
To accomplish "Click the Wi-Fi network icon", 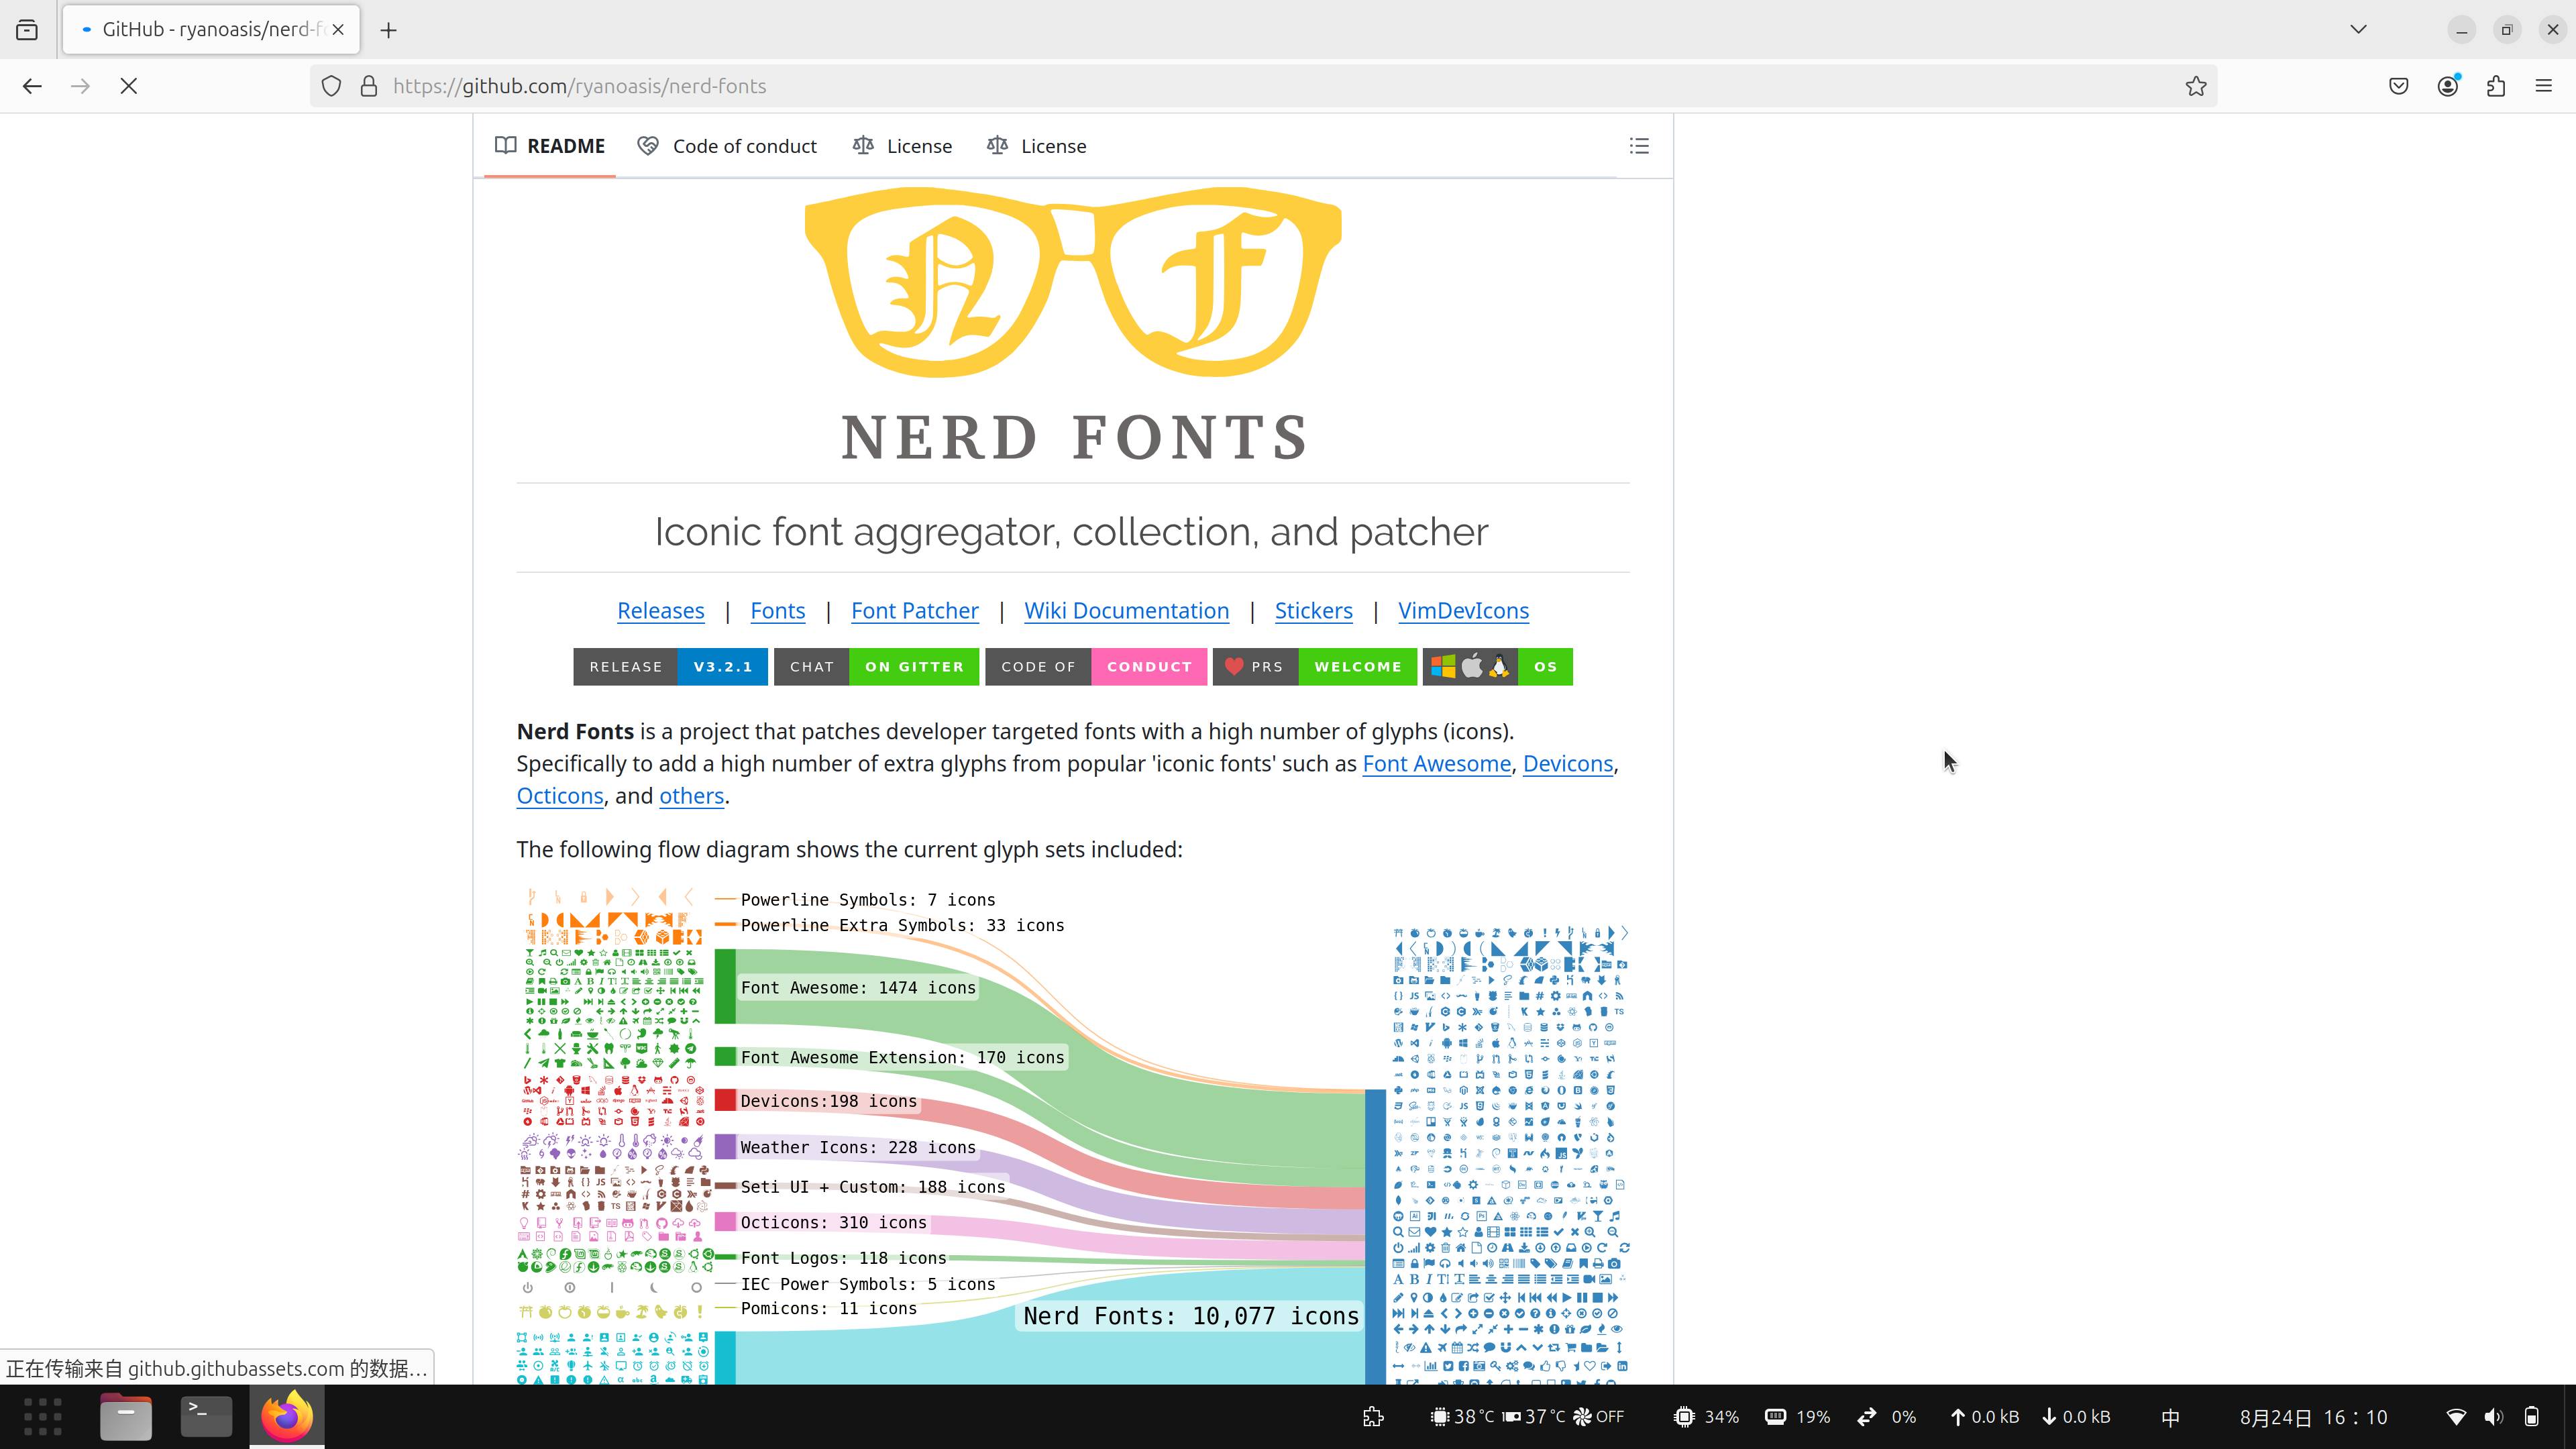I will click(2456, 1417).
